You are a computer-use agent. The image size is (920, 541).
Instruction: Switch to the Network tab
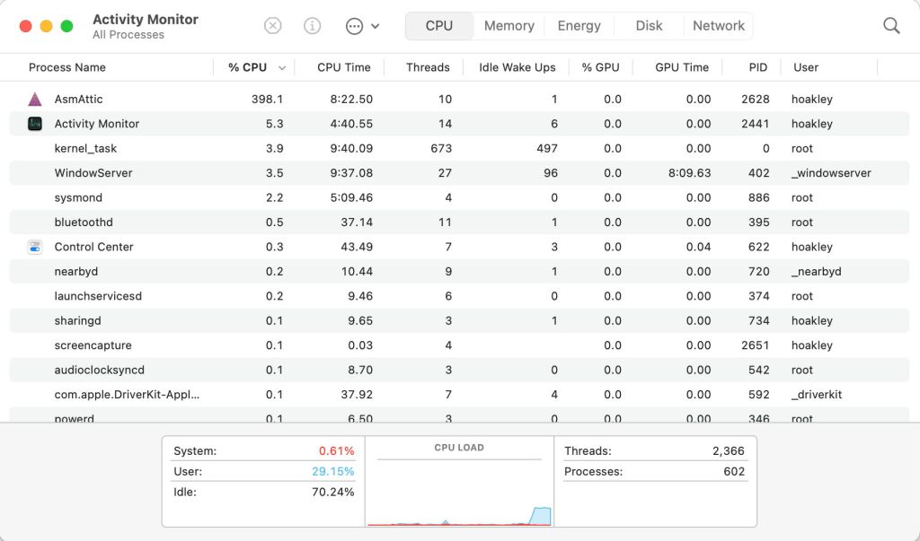719,26
